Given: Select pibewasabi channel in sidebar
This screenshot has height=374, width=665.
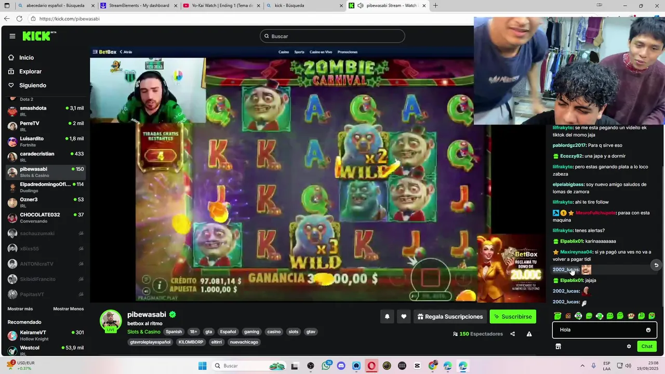Looking at the screenshot, I should point(46,172).
